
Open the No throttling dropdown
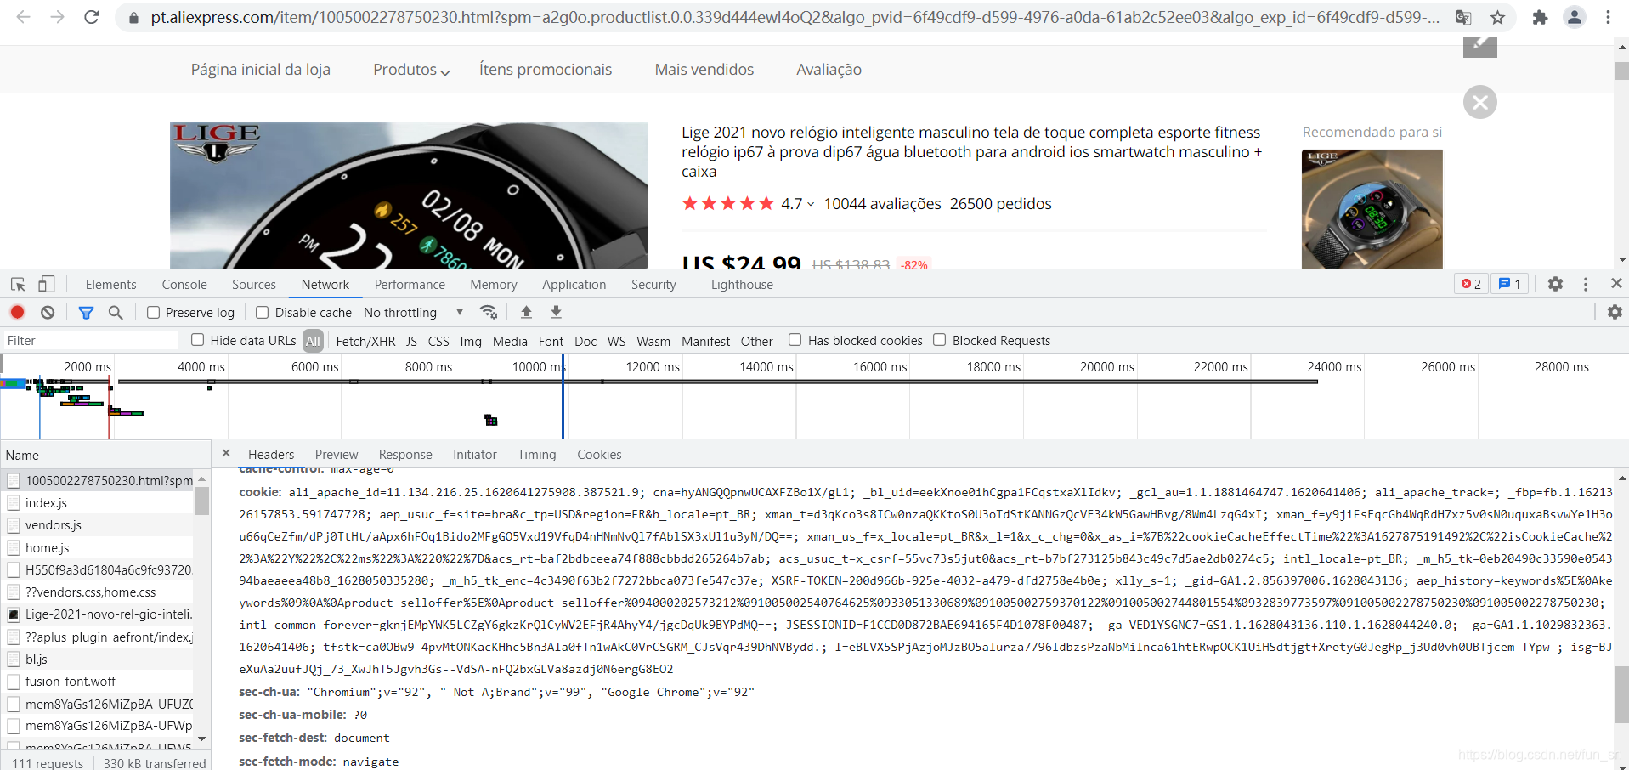point(413,312)
